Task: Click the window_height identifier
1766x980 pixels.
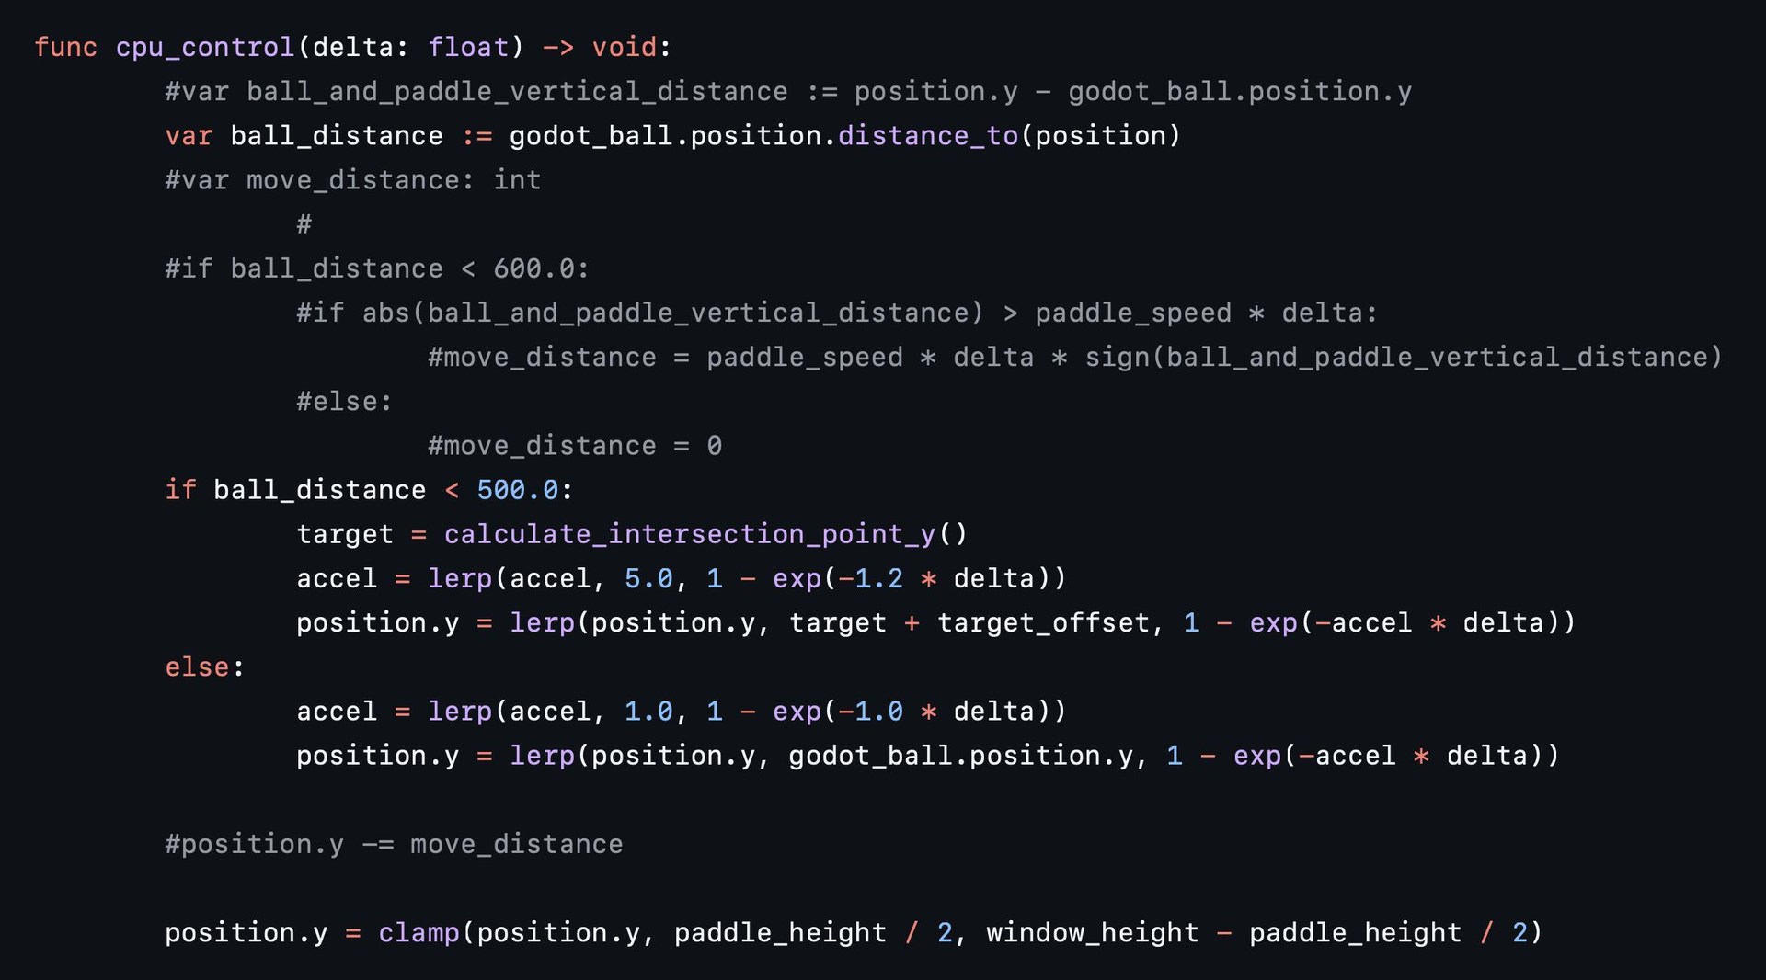Action: tap(1093, 933)
